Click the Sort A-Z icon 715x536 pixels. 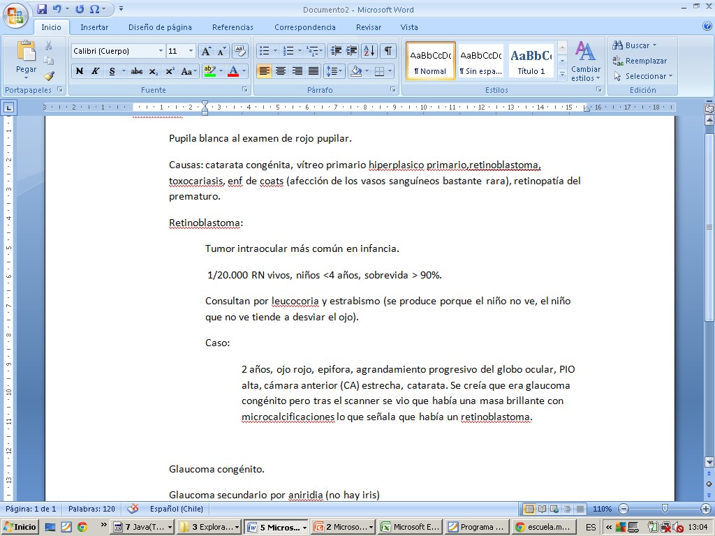(x=369, y=51)
